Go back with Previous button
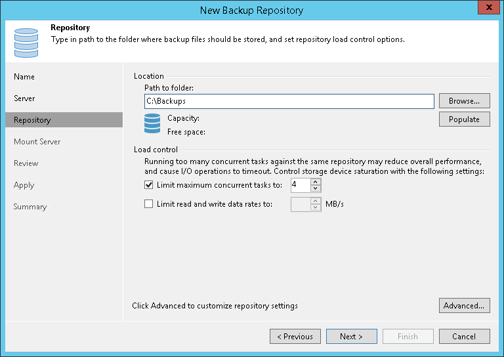The width and height of the screenshot is (504, 357). click(295, 337)
